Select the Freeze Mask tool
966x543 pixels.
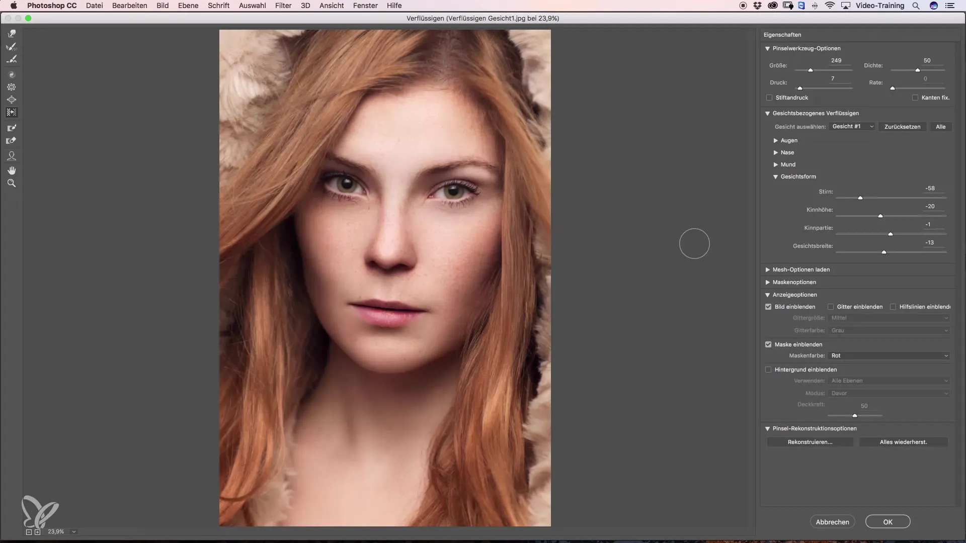pos(12,128)
